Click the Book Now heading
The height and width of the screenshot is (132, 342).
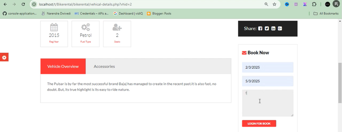258,53
